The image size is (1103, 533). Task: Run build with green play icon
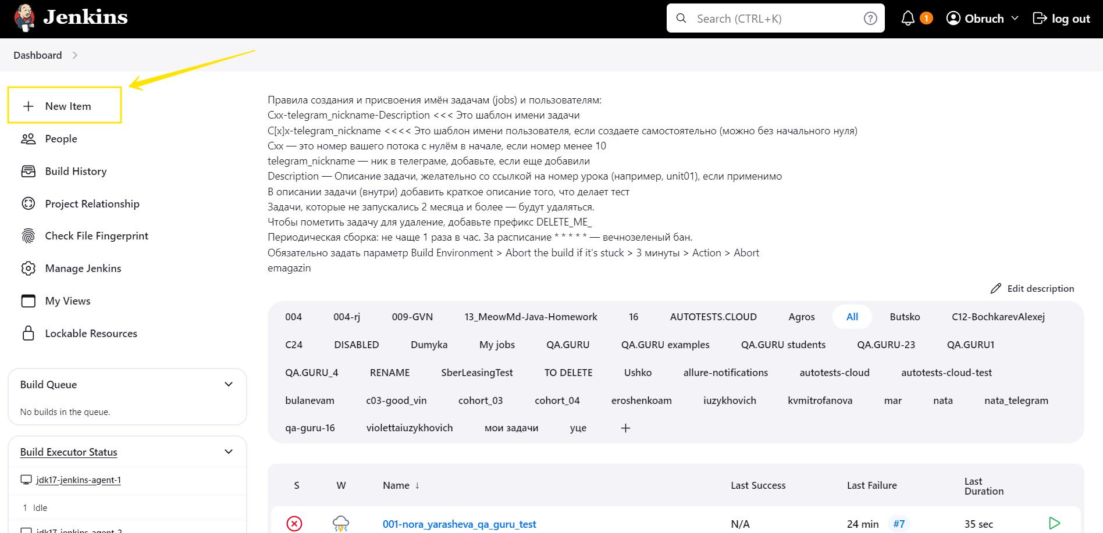(1054, 524)
